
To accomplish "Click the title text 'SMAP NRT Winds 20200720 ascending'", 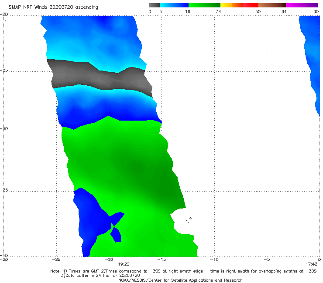I will point(53,7).
